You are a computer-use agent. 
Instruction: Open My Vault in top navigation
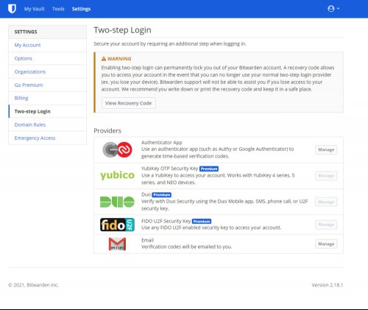(x=35, y=9)
